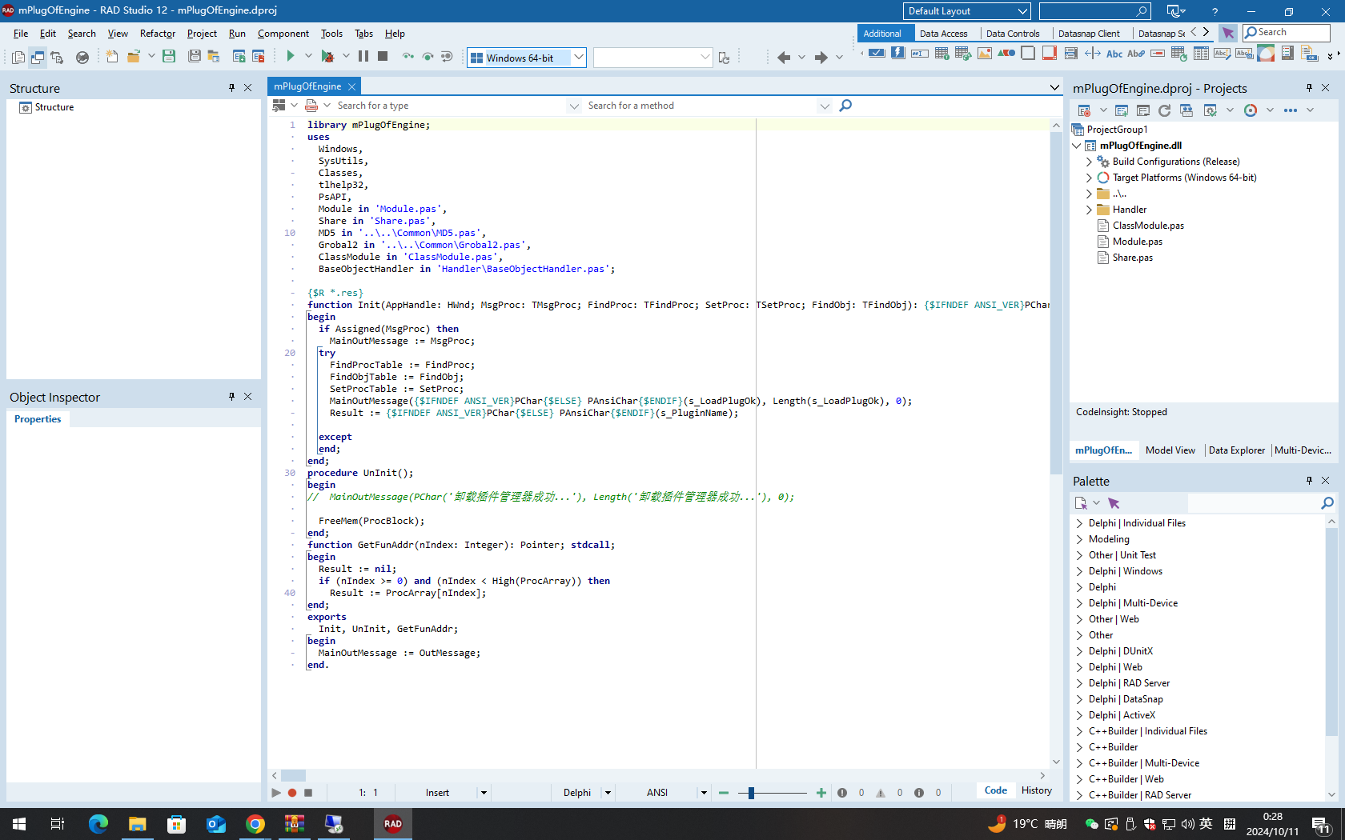Image resolution: width=1345 pixels, height=840 pixels.
Task: Click Run Without Debugging ladybug icon
Action: click(x=327, y=56)
